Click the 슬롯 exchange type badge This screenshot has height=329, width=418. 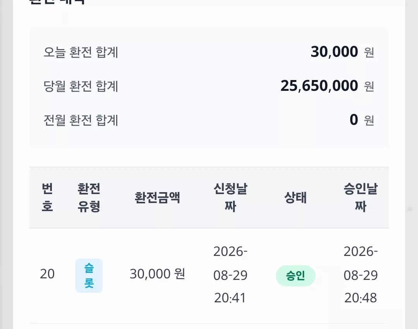pyautogui.click(x=89, y=276)
